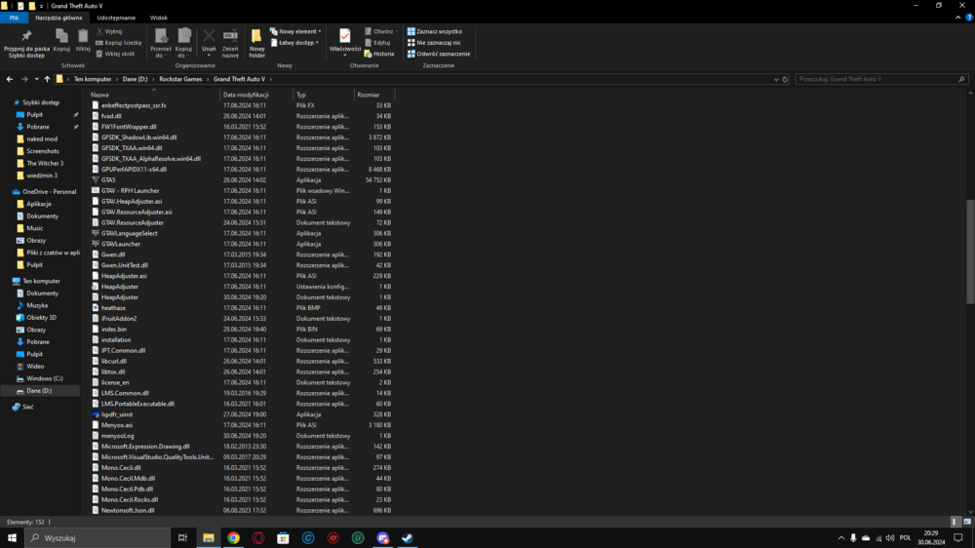Screen dimensions: 975x548
Task: Open the naked mod folder in the sidebar
Action: (x=37, y=138)
